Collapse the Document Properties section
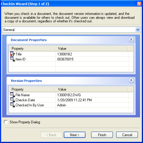This screenshot has height=143, width=143. (x=131, y=40)
